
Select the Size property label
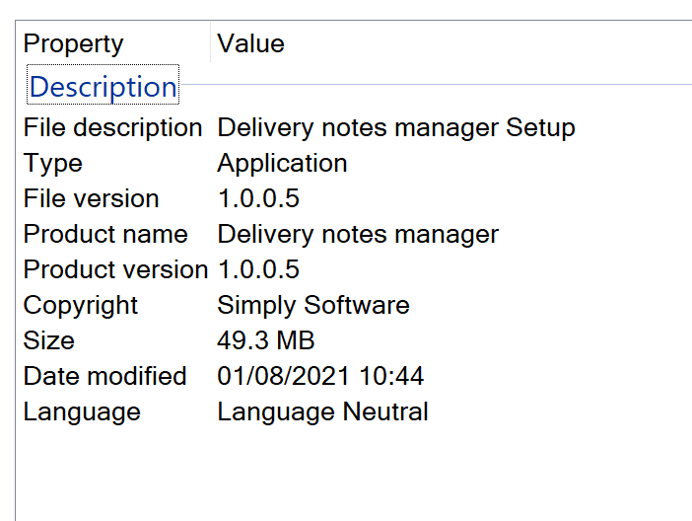[x=49, y=341]
